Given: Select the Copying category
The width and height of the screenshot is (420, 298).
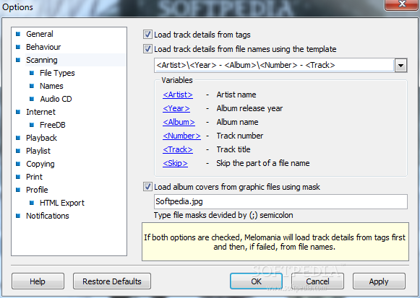Looking at the screenshot, I should 40,164.
